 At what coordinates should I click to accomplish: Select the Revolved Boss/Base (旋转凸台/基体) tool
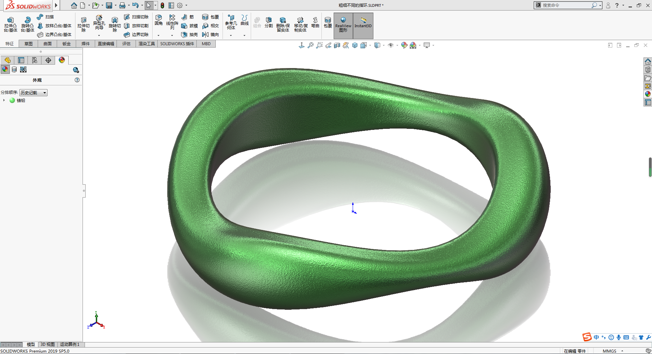tap(28, 24)
